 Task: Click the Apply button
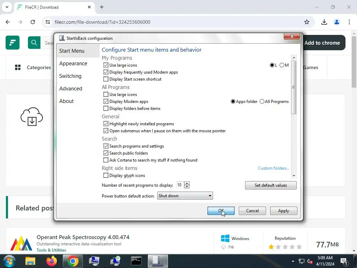point(283,211)
